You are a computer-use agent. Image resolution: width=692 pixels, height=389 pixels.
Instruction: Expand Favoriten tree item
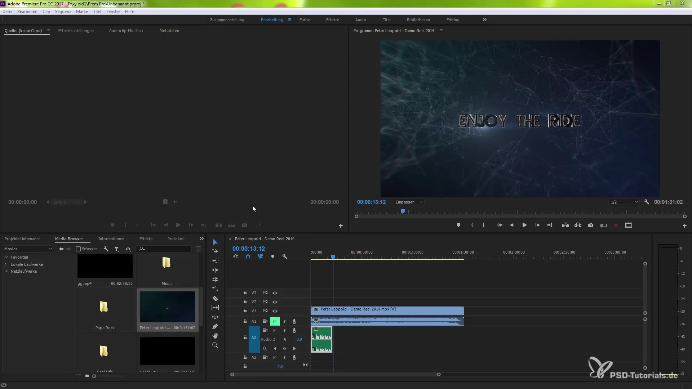[x=6, y=257]
